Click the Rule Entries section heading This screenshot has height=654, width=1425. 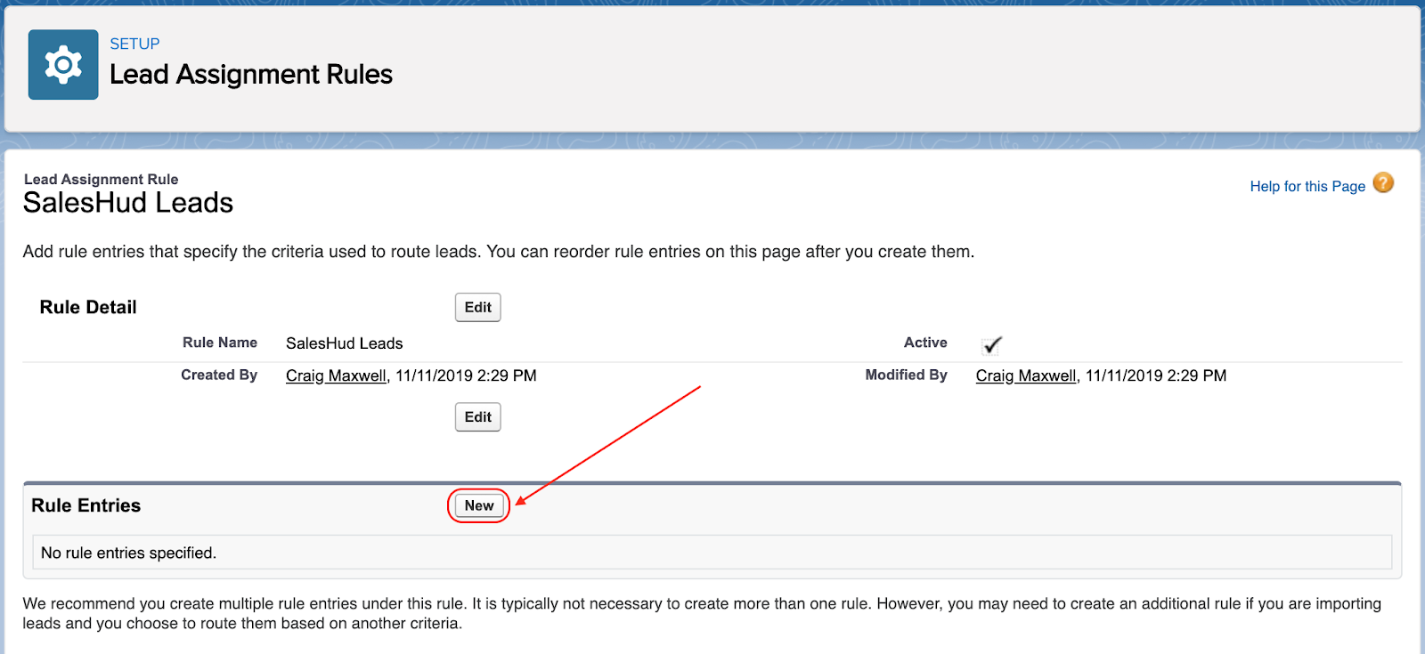pyautogui.click(x=86, y=505)
